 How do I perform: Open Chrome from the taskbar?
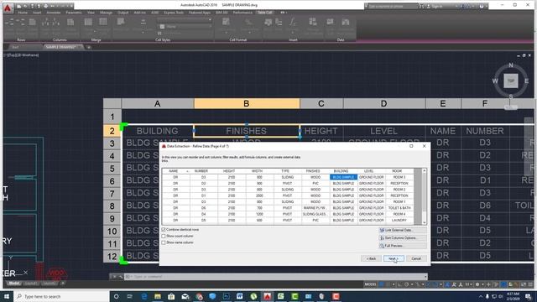[200, 296]
